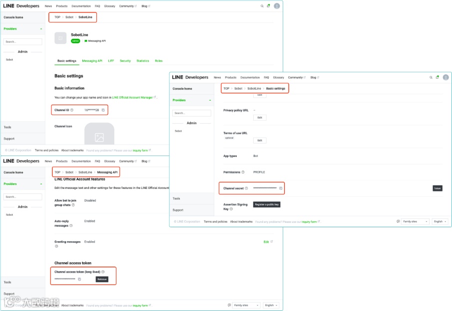Open inquiry form link in Channel secret window footer
452x311 pixels.
[x=309, y=221]
